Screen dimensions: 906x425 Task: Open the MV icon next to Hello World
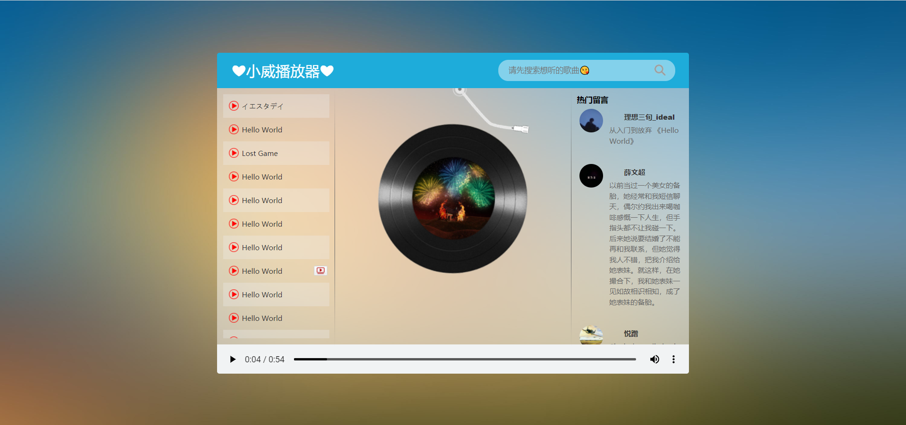click(x=320, y=270)
